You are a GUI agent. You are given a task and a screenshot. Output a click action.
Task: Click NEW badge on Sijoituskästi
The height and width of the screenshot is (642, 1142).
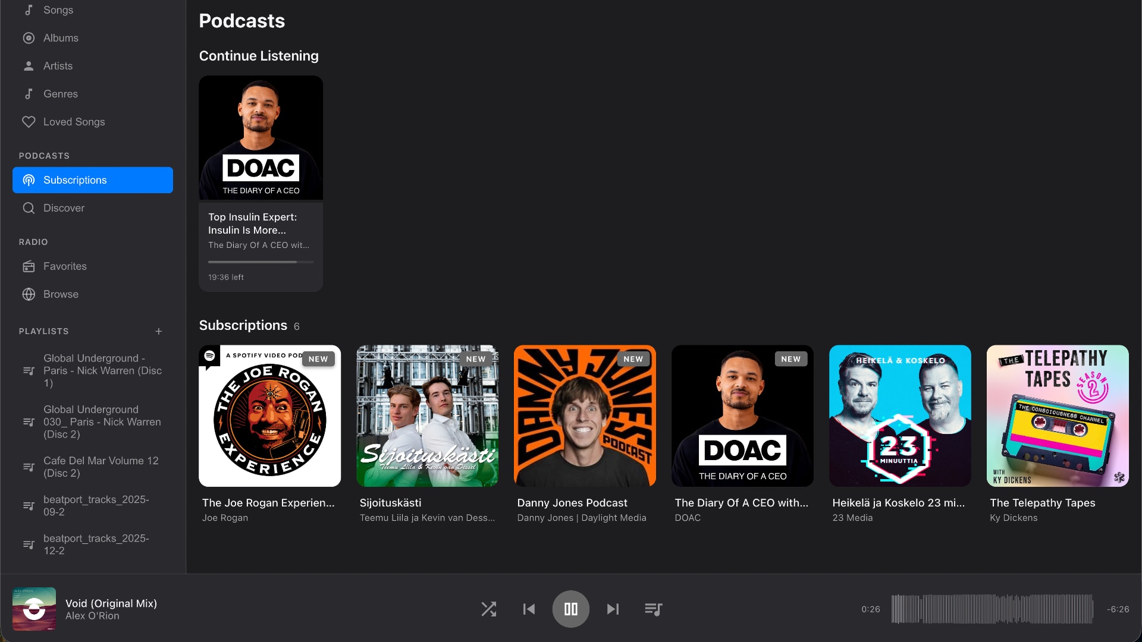476,359
